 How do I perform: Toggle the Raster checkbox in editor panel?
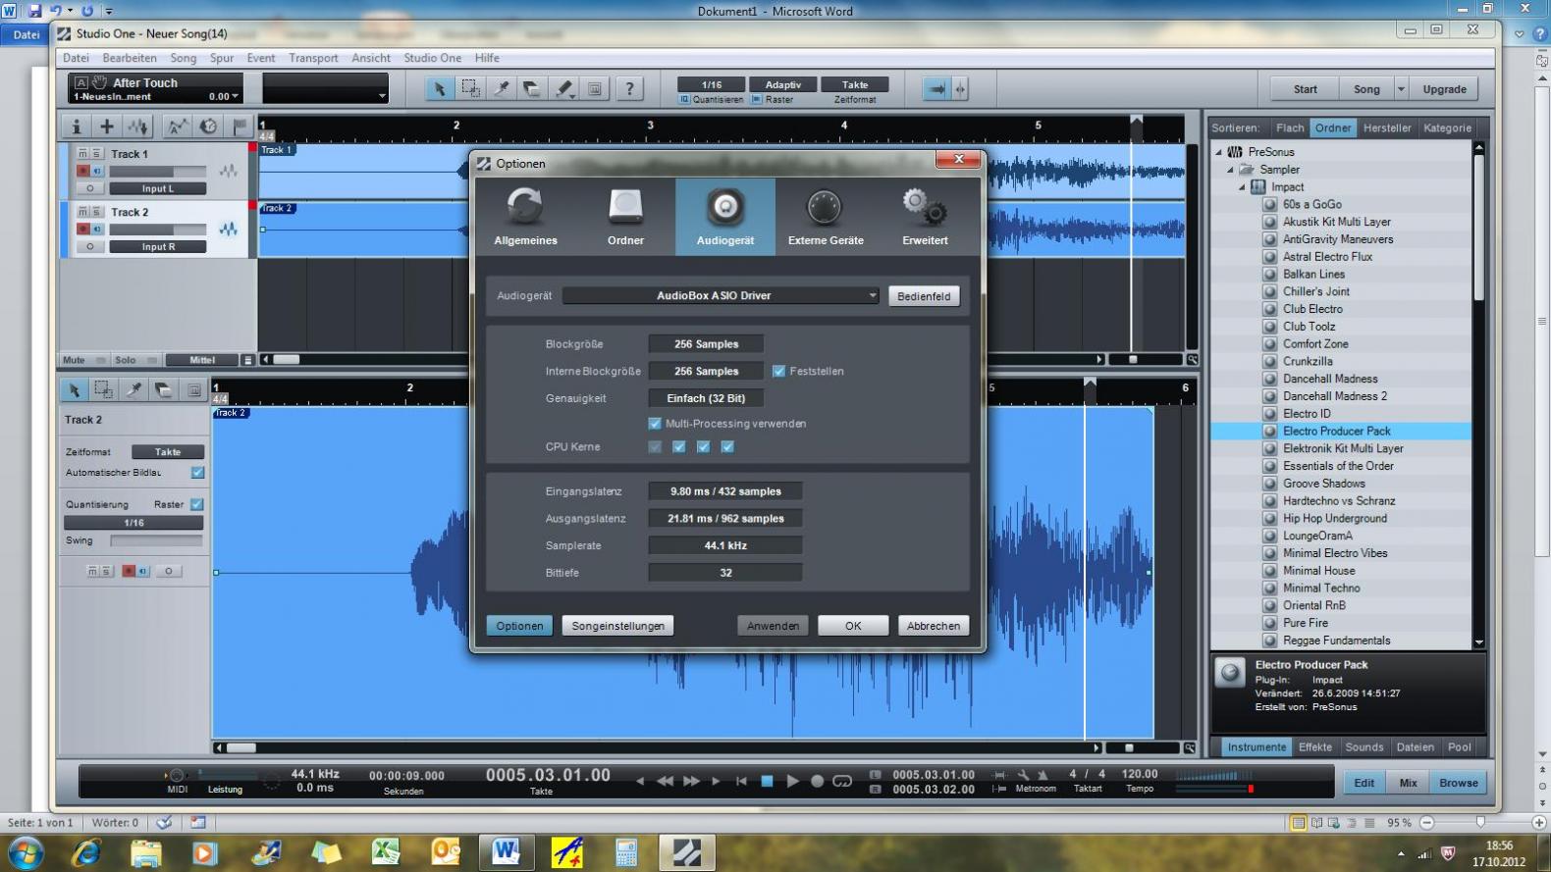click(196, 504)
